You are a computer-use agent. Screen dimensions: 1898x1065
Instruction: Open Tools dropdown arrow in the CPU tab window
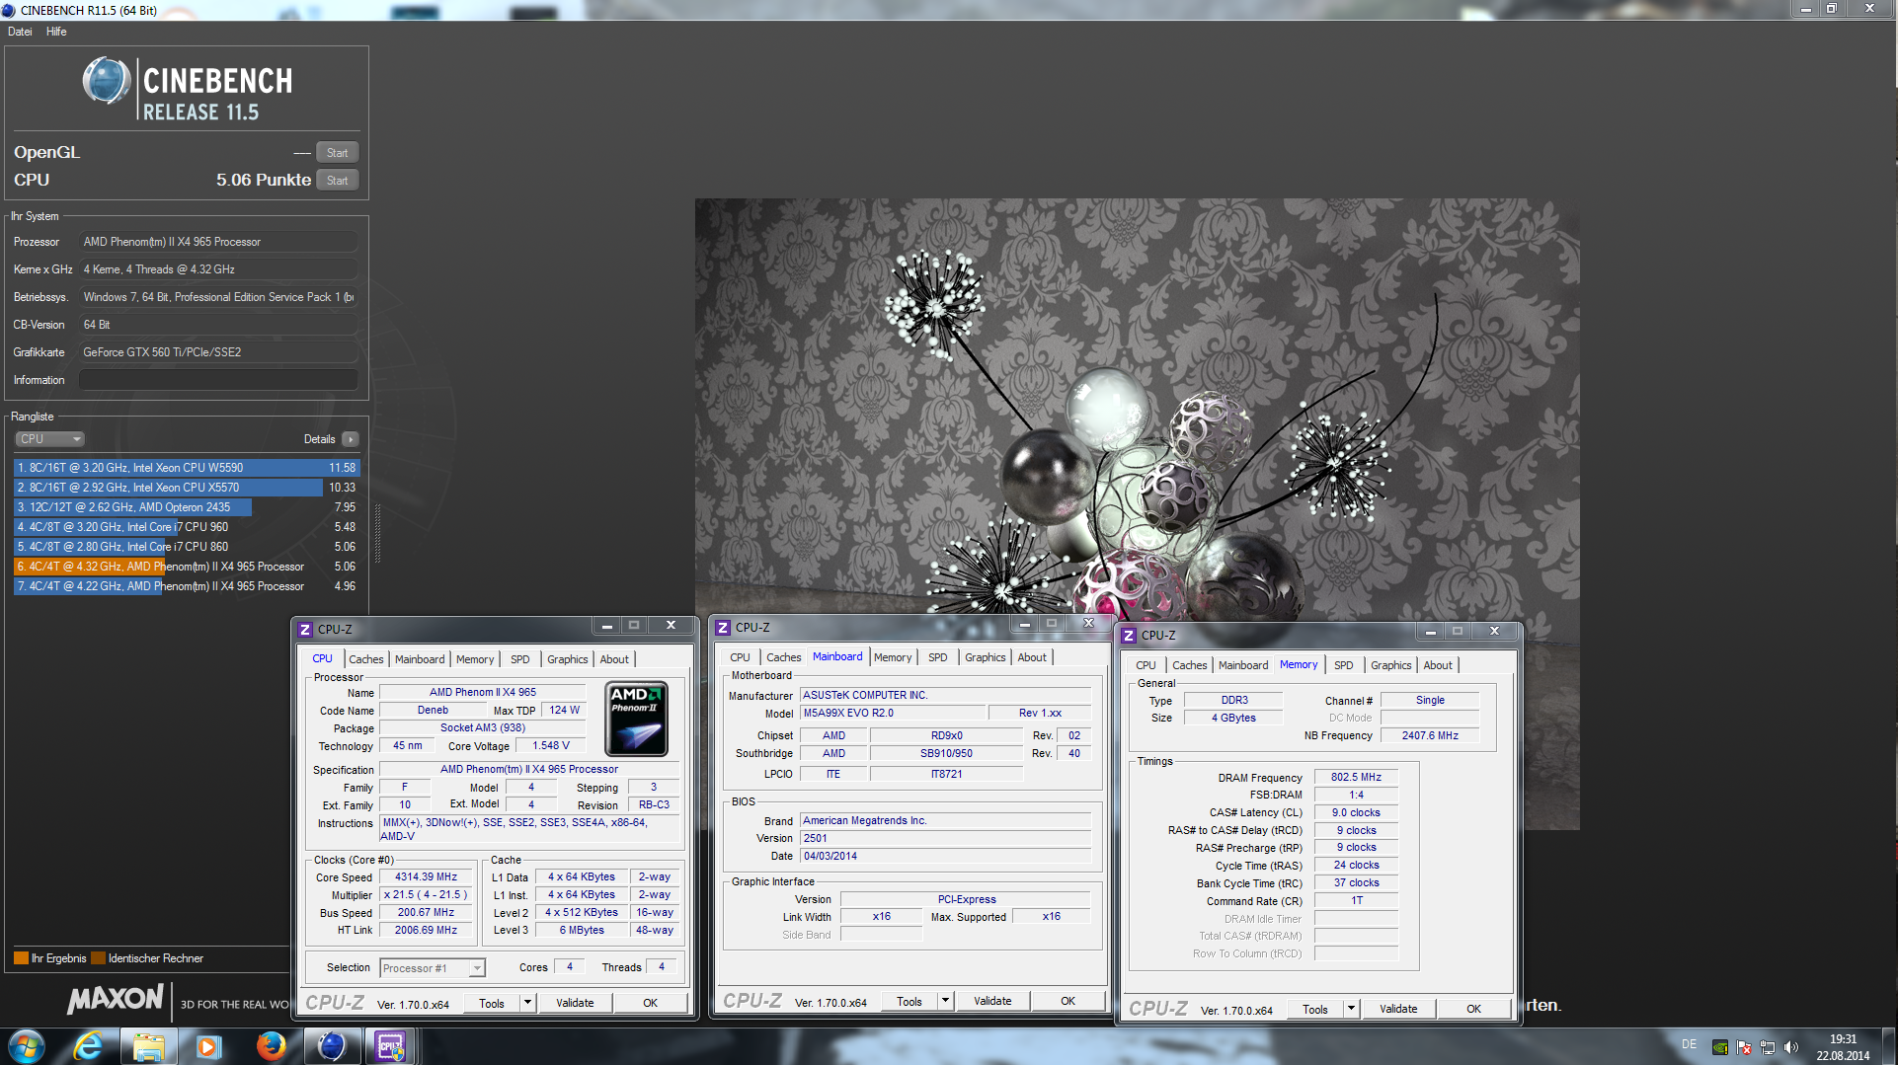[x=527, y=1003]
